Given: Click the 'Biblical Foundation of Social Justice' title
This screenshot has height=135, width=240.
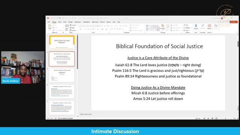Looking at the screenshot, I should pos(159,46).
